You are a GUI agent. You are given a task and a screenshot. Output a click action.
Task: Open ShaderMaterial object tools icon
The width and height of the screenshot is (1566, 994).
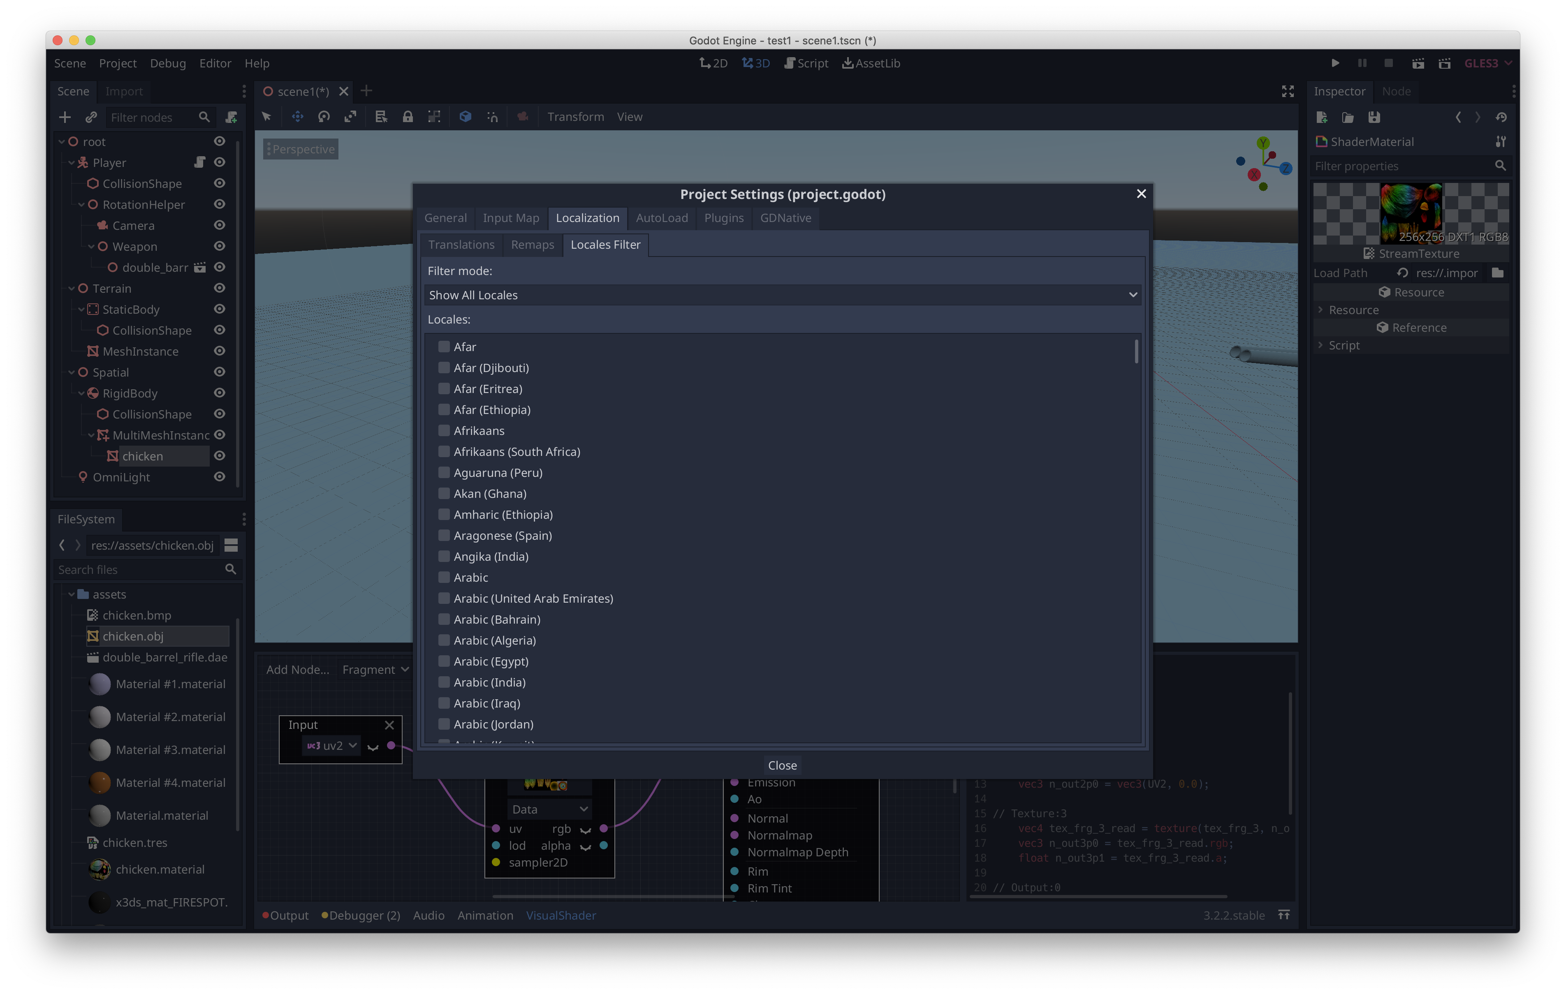(x=1501, y=142)
